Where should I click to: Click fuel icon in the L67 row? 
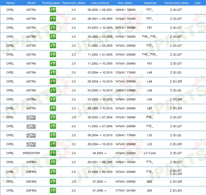53,108
